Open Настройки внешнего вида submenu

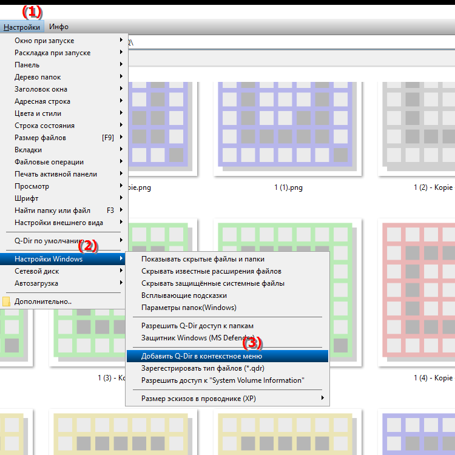[63, 223]
